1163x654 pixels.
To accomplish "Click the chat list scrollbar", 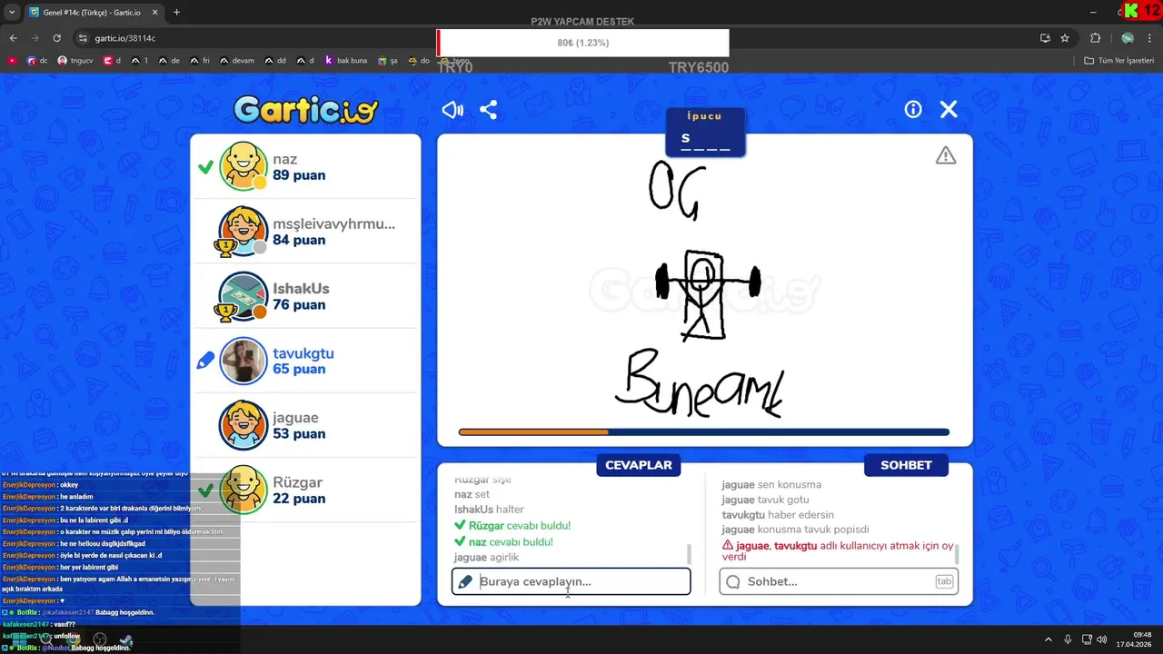I will pyautogui.click(x=956, y=553).
